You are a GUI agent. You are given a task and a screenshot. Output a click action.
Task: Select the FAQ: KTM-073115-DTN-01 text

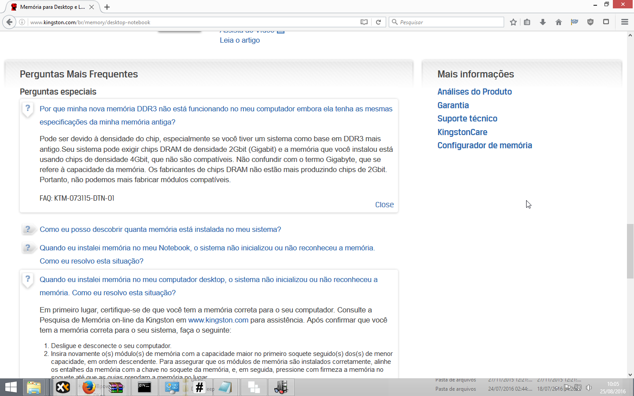(x=77, y=198)
